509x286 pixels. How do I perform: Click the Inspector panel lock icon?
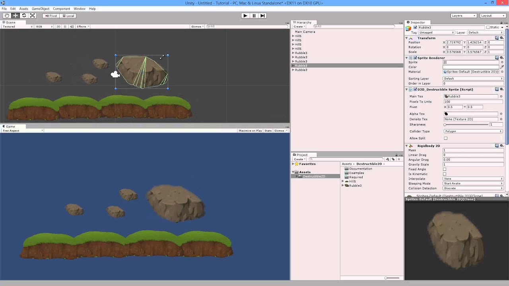[x=501, y=22]
